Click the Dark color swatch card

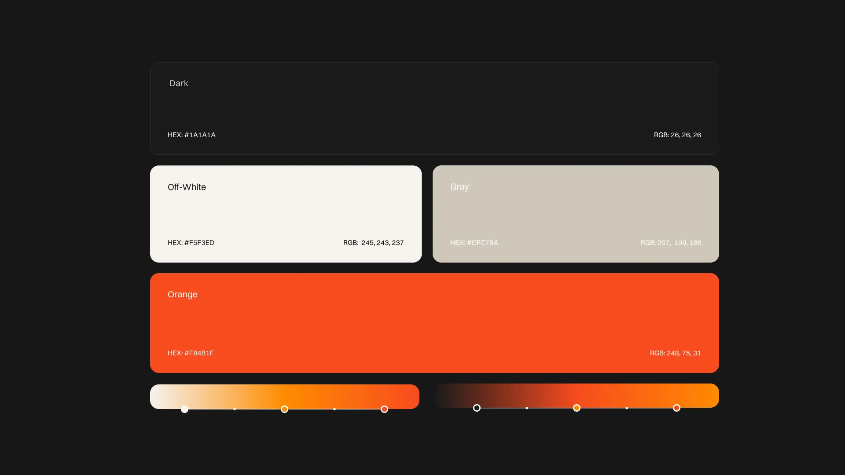[434, 108]
